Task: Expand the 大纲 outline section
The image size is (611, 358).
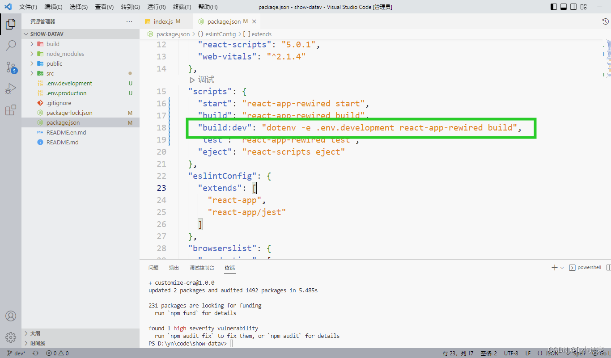Action: coord(81,333)
